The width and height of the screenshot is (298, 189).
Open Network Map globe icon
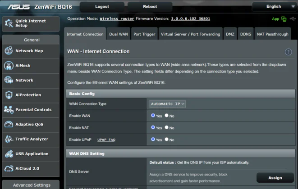[x=9, y=50]
